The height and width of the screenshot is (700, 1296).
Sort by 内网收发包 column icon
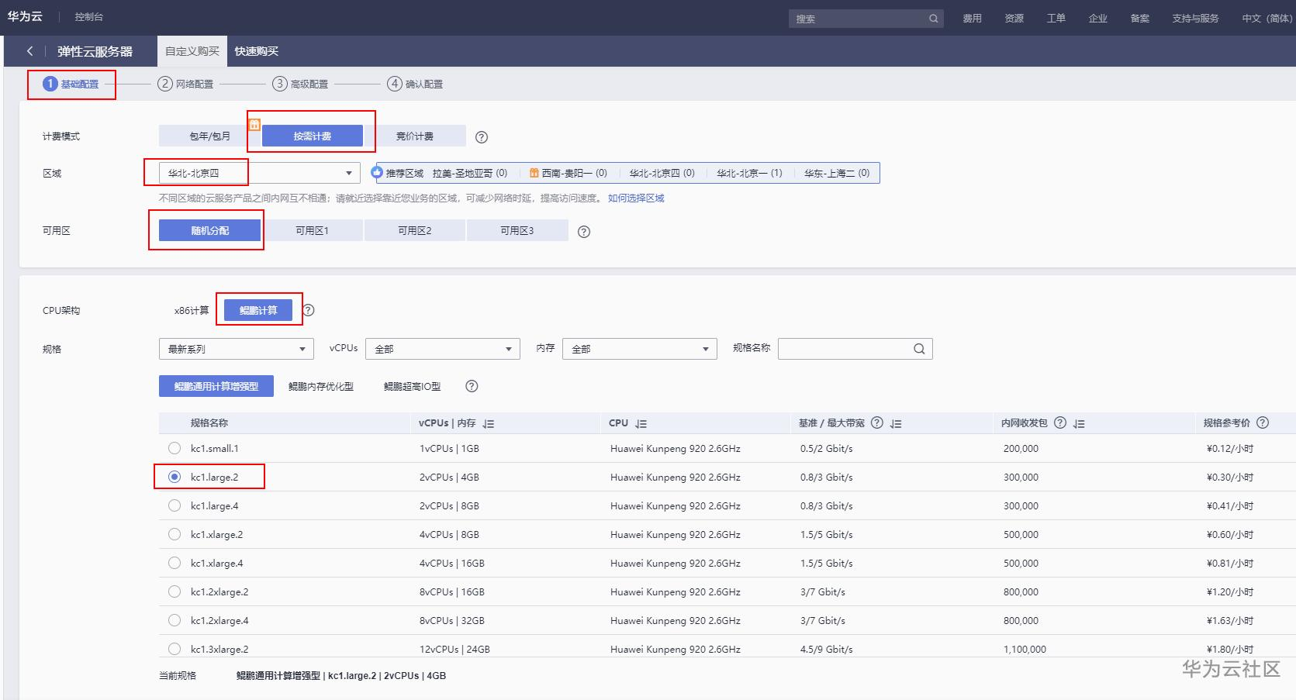pos(1079,424)
